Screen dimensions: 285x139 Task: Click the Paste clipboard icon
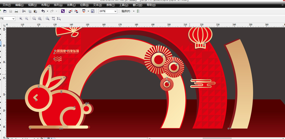pyautogui.click(x=35, y=11)
